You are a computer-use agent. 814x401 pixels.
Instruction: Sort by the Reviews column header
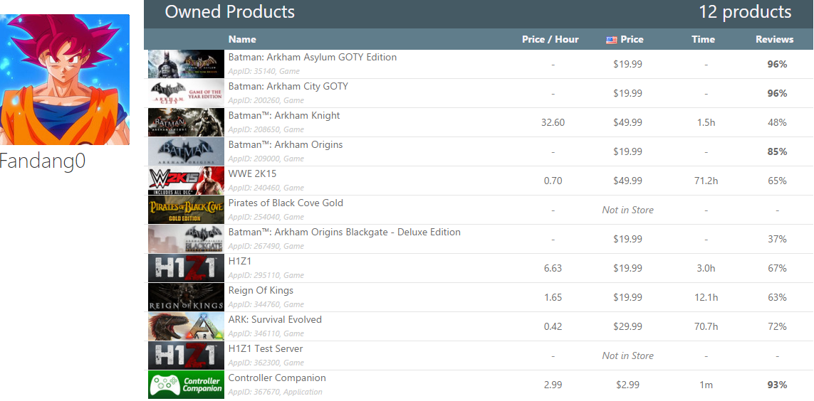[x=775, y=39]
